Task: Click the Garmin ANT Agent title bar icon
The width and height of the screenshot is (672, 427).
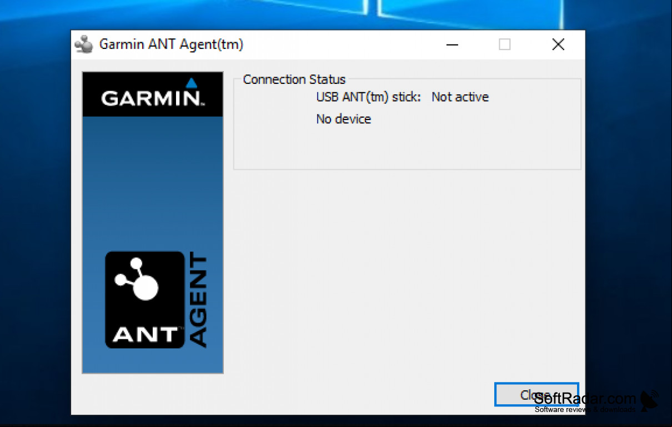Action: (x=84, y=44)
